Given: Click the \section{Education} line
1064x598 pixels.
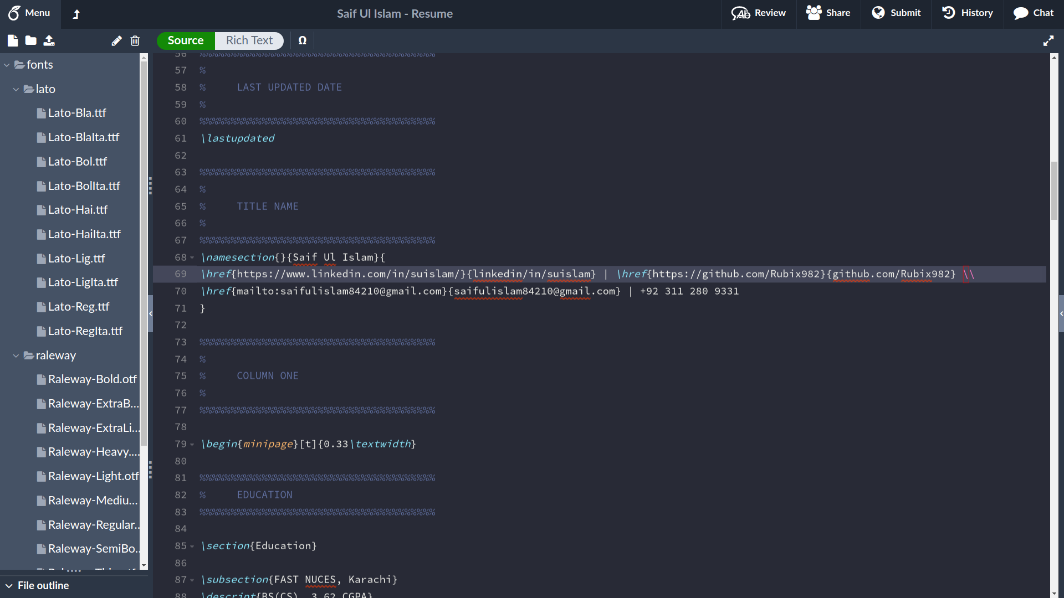Looking at the screenshot, I should (259, 546).
